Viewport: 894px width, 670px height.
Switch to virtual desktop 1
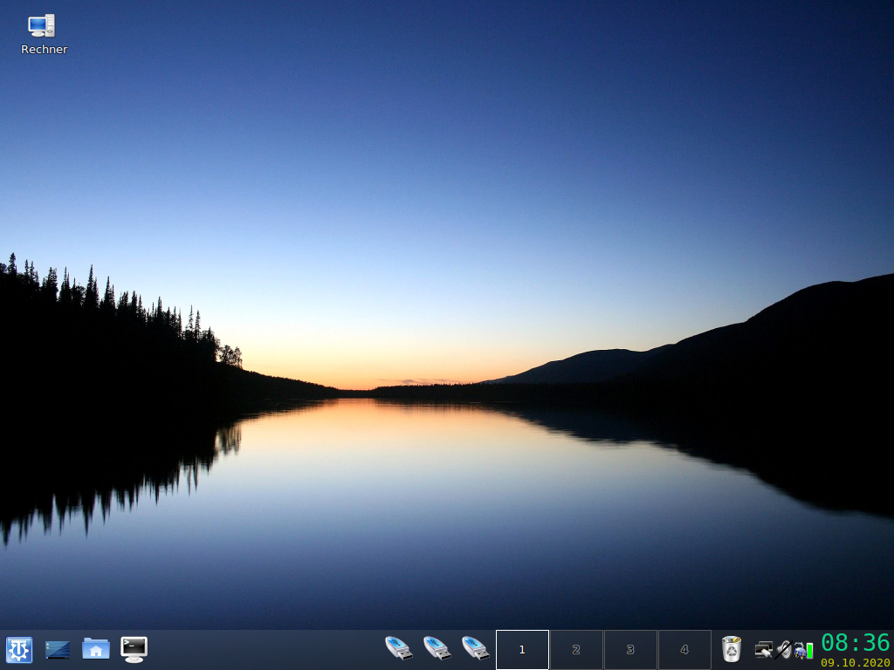[x=522, y=649]
